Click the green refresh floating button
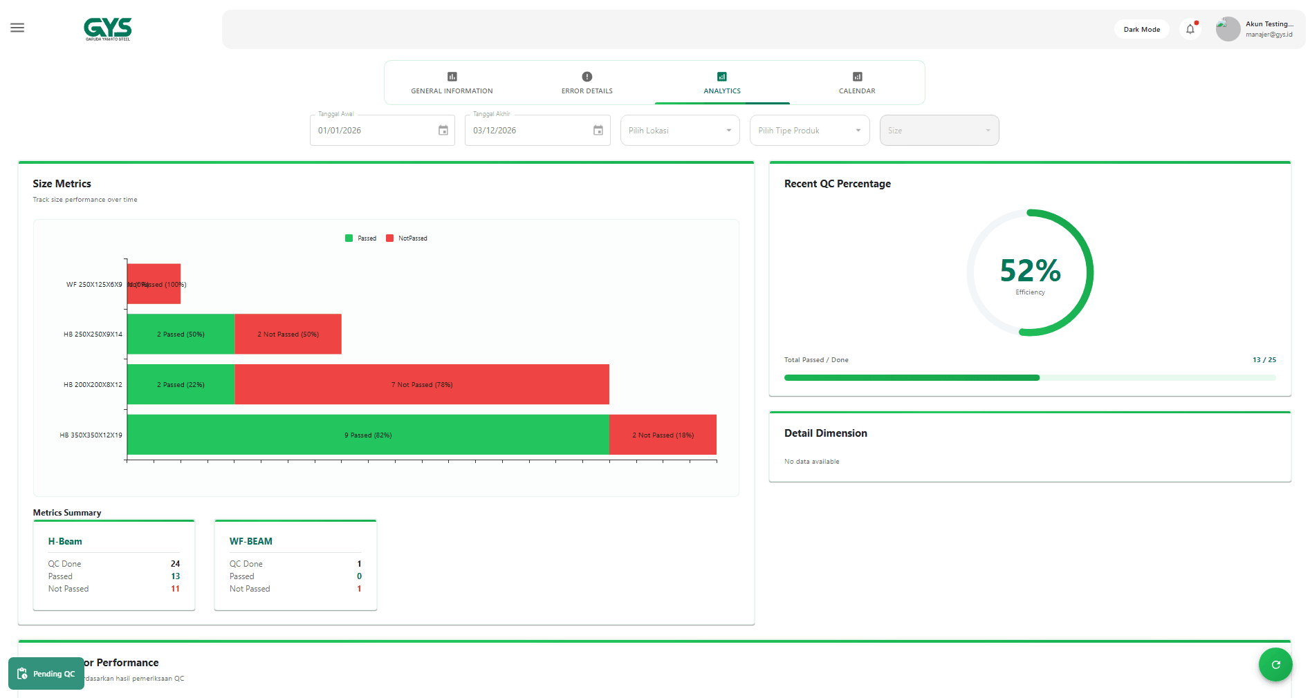Image resolution: width=1310 pixels, height=698 pixels. click(1275, 665)
